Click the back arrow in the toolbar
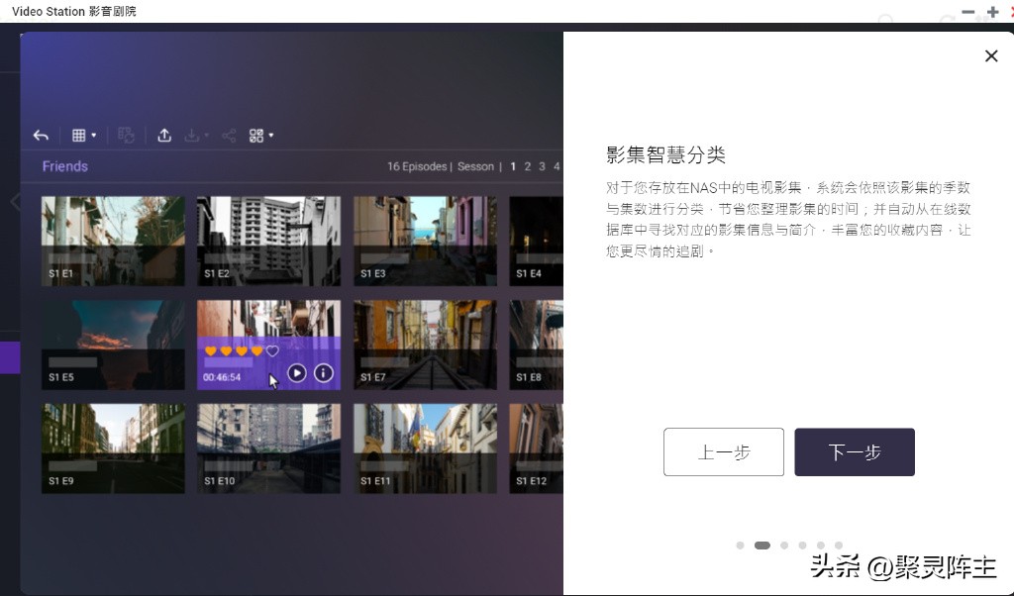 tap(42, 134)
